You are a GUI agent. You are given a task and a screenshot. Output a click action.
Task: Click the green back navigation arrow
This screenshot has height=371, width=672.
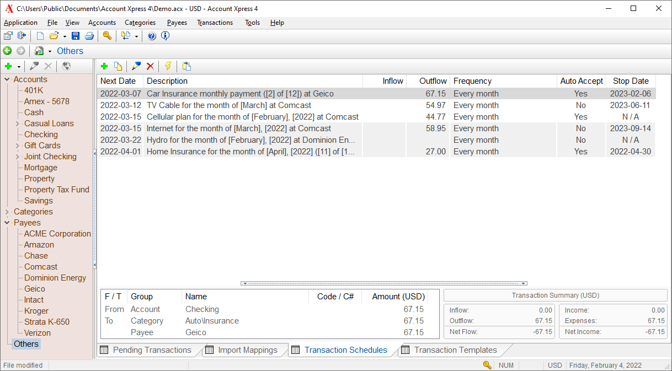[7, 51]
